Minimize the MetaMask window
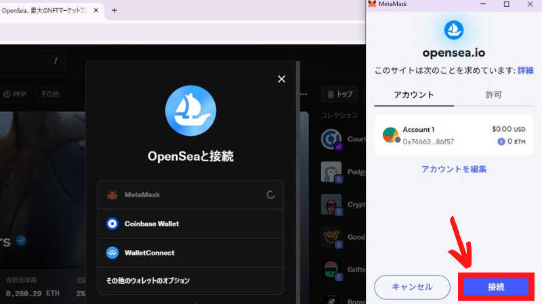 [483, 4]
